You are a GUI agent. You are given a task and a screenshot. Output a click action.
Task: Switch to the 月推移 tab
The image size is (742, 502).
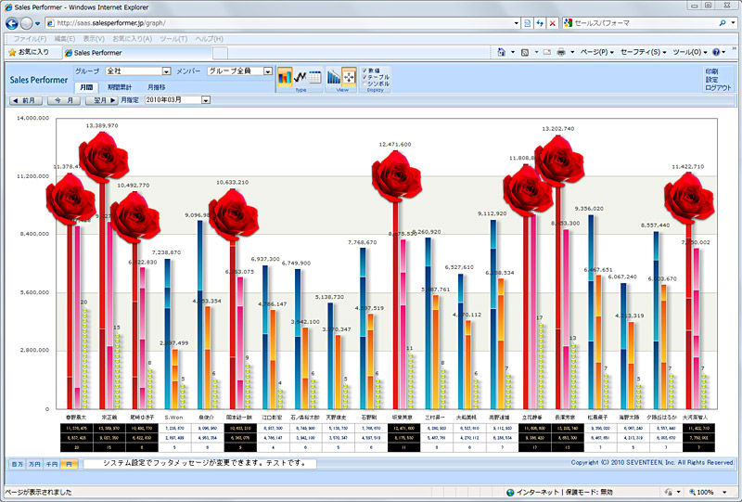pyautogui.click(x=156, y=87)
